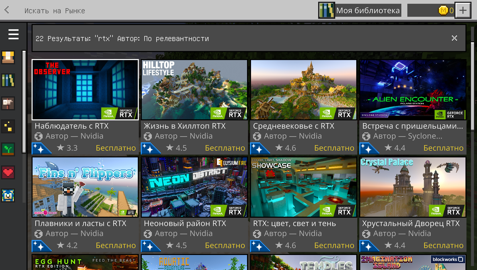
Task: Click title 'Неоновый район RTX'
Action: (x=185, y=223)
